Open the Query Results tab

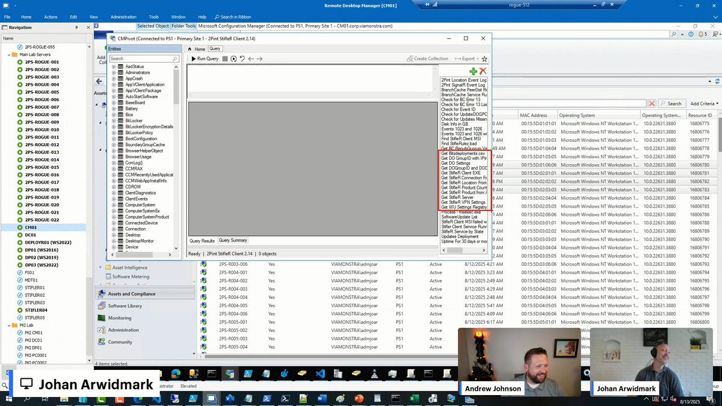(x=202, y=241)
